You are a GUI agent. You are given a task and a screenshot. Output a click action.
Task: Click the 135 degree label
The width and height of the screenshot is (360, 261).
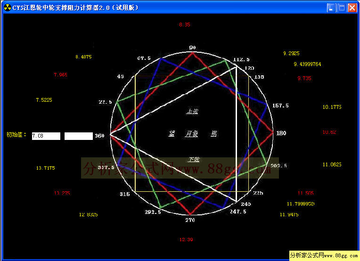[x=259, y=77]
